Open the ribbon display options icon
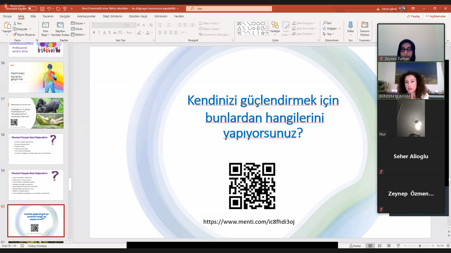This screenshot has height=253, width=451. pos(413,9)
